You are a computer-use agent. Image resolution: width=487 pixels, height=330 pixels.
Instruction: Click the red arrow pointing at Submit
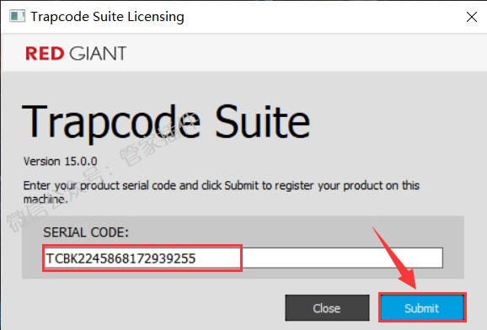396,259
